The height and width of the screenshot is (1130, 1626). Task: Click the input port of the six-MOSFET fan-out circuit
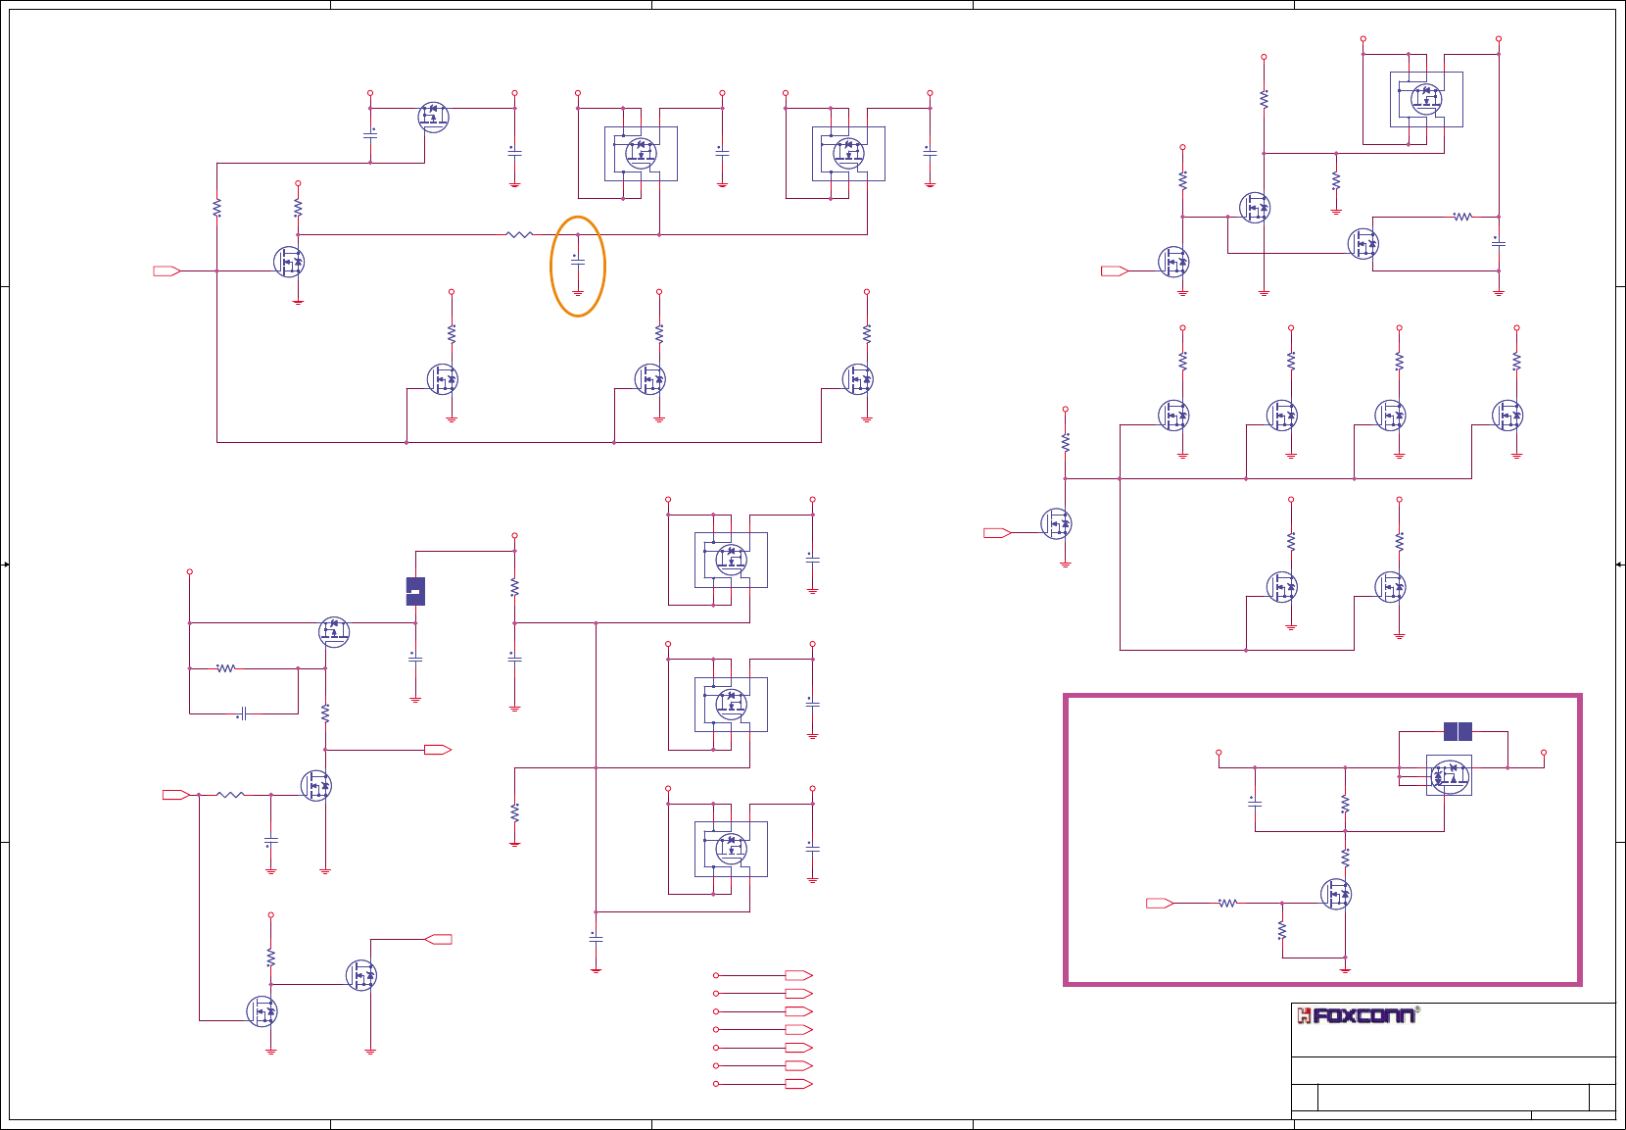[x=997, y=533]
